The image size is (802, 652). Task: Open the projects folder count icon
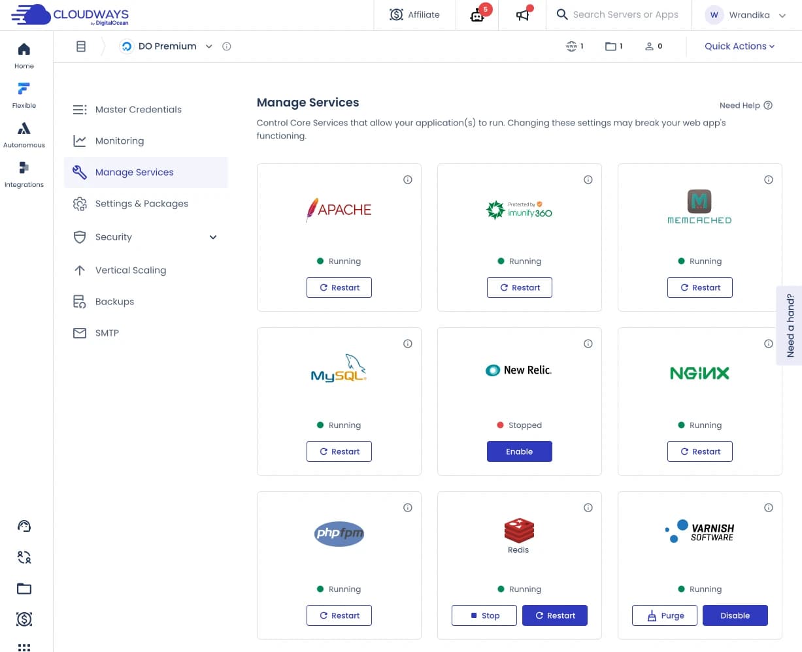[613, 46]
